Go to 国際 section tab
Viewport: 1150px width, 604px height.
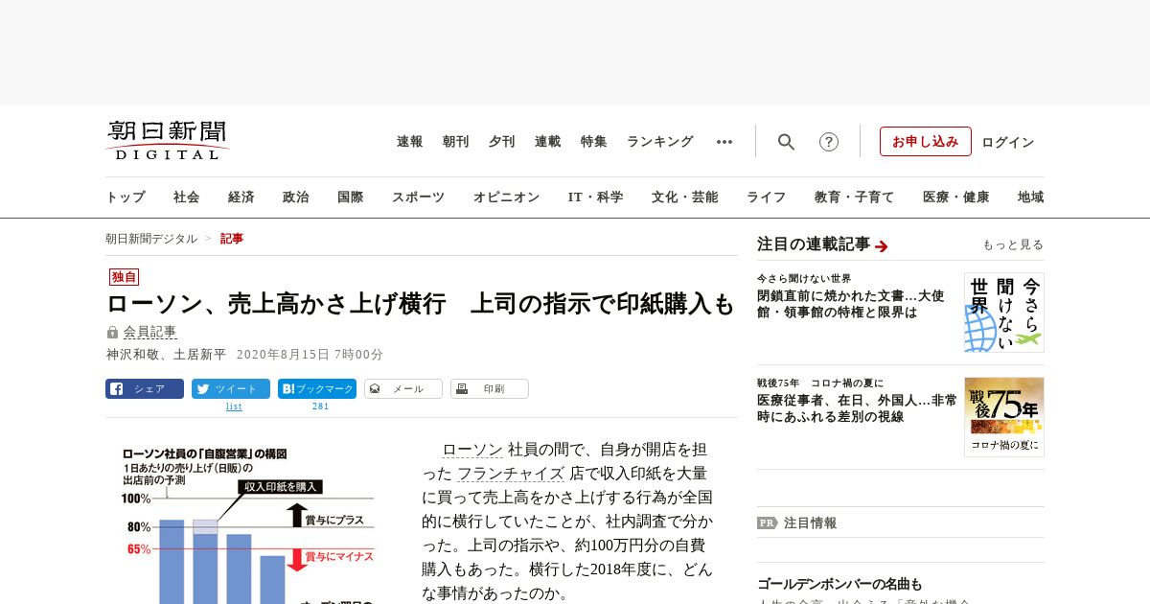click(351, 197)
